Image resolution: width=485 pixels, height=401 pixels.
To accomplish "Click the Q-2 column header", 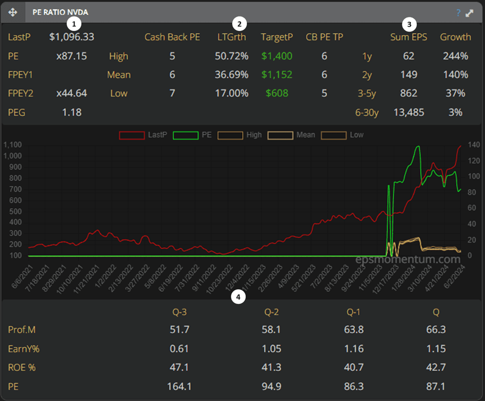I will pyautogui.click(x=271, y=312).
